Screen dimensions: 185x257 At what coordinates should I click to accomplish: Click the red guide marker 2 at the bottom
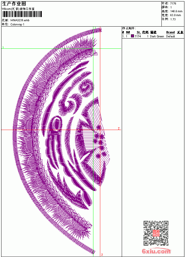point(102,255)
